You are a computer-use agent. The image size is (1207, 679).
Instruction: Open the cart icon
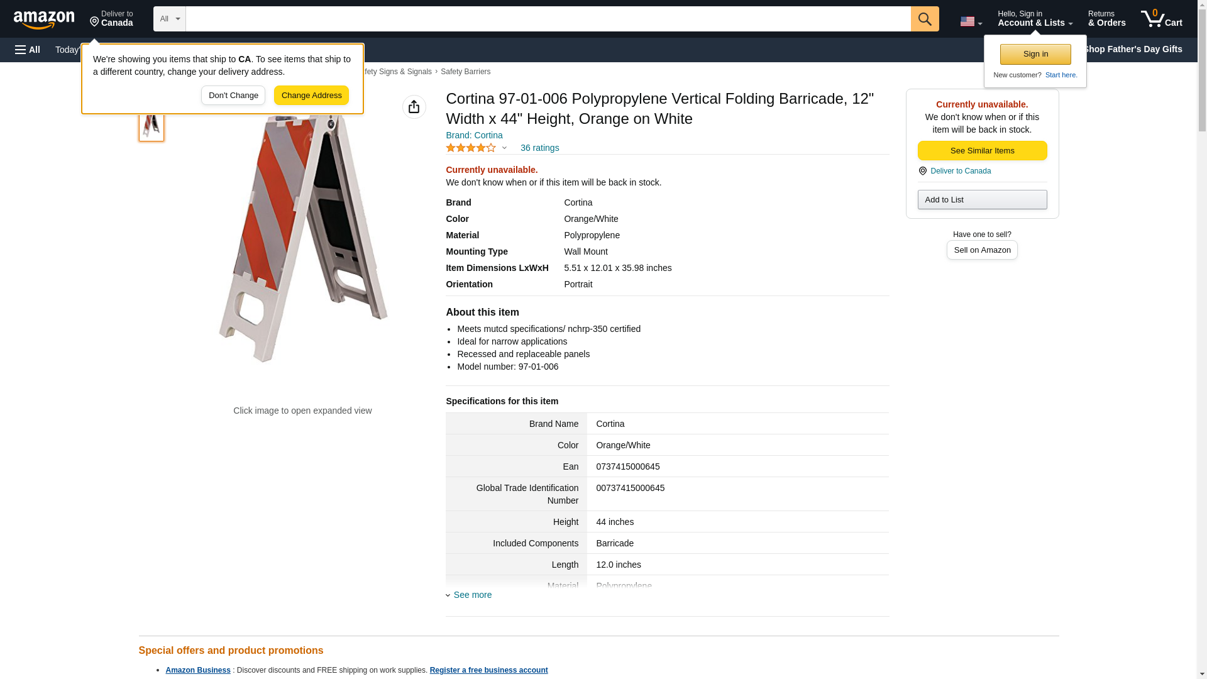(1161, 19)
